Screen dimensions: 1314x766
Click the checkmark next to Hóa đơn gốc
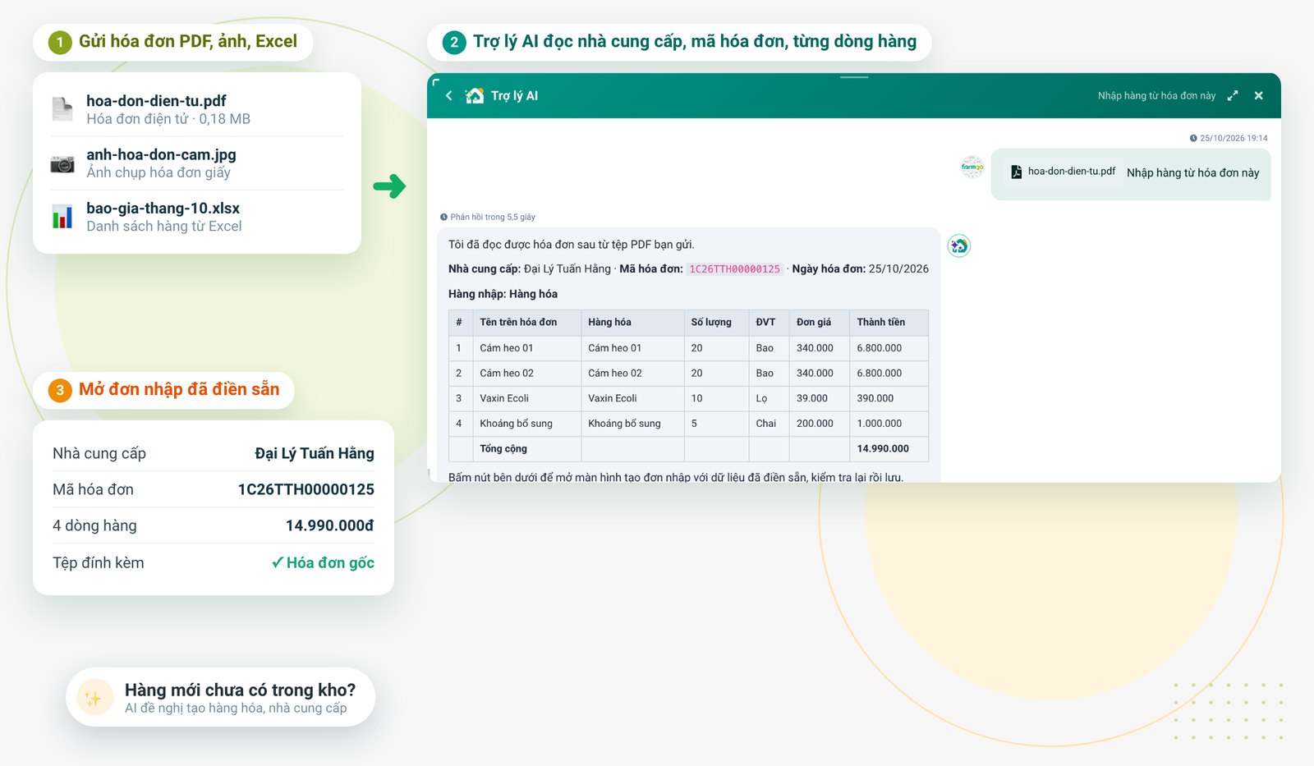pyautogui.click(x=278, y=562)
